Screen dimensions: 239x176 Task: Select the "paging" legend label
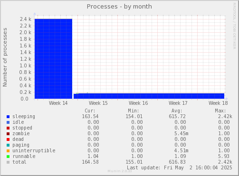(x=21, y=145)
